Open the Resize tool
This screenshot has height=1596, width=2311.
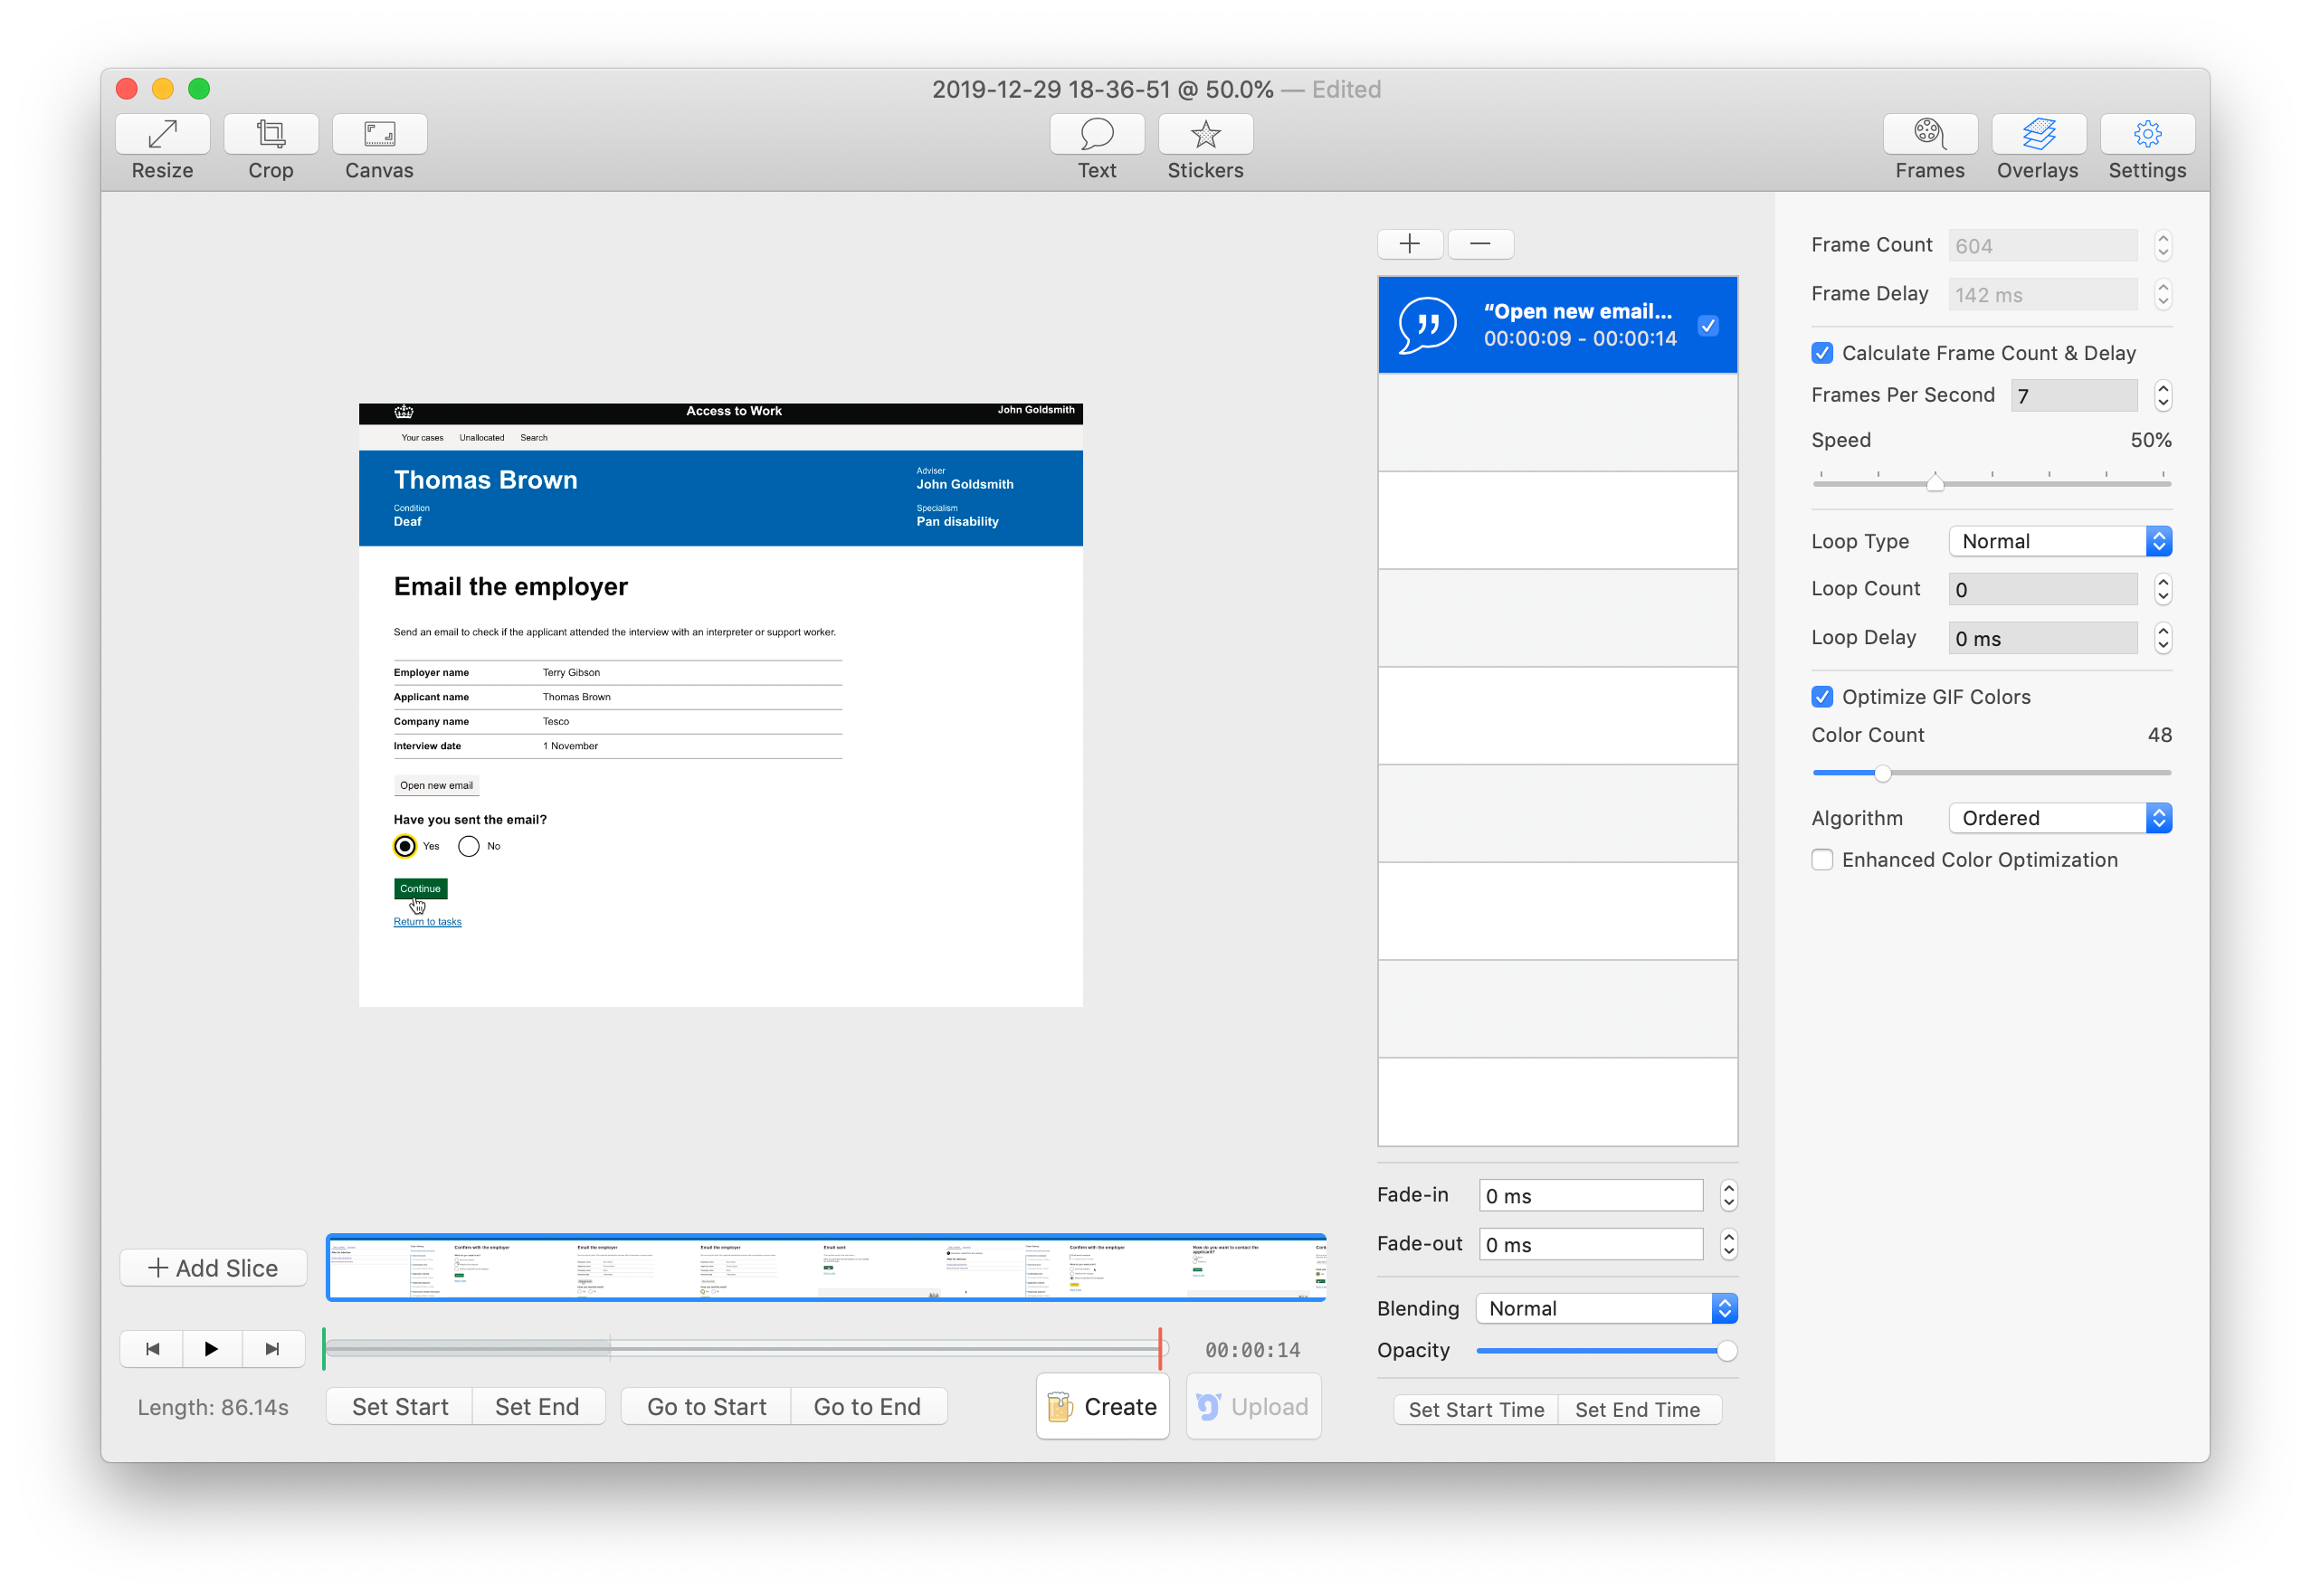(161, 146)
